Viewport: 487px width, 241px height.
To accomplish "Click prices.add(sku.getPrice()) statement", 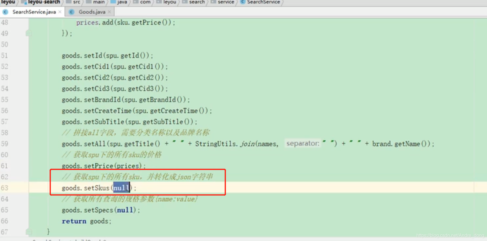I will tap(126, 22).
